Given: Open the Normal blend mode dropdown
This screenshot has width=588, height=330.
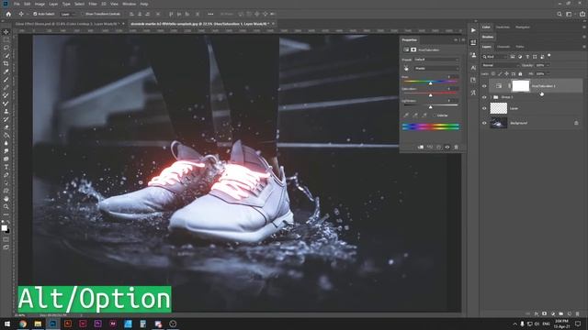Looking at the screenshot, I should [x=500, y=65].
